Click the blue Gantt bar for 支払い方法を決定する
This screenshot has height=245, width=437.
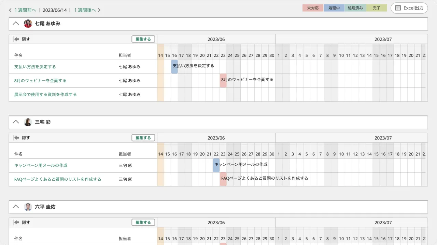click(x=174, y=66)
